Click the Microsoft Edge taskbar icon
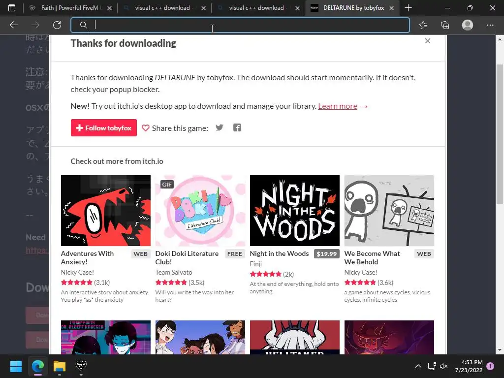The image size is (504, 378). (38, 366)
